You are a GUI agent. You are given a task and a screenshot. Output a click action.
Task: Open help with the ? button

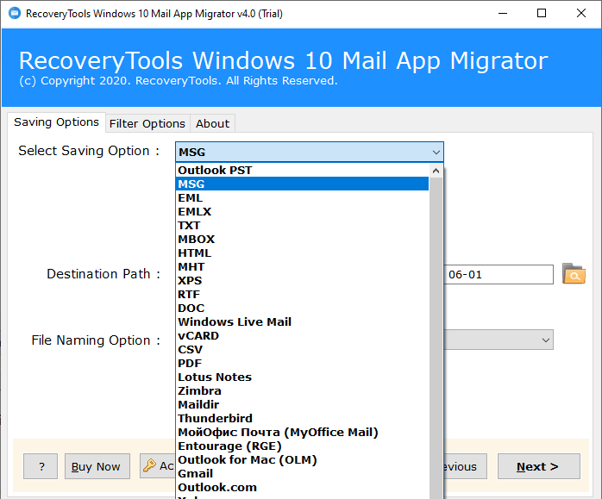pyautogui.click(x=41, y=466)
